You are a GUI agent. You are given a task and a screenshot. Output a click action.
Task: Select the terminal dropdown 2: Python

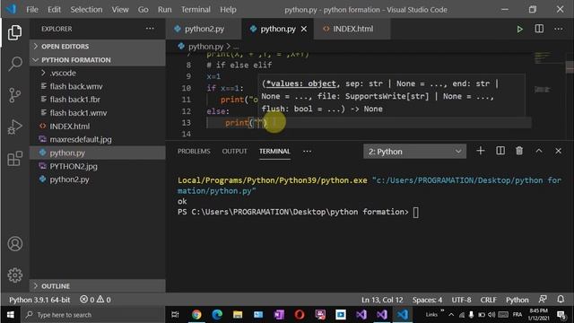click(x=414, y=152)
